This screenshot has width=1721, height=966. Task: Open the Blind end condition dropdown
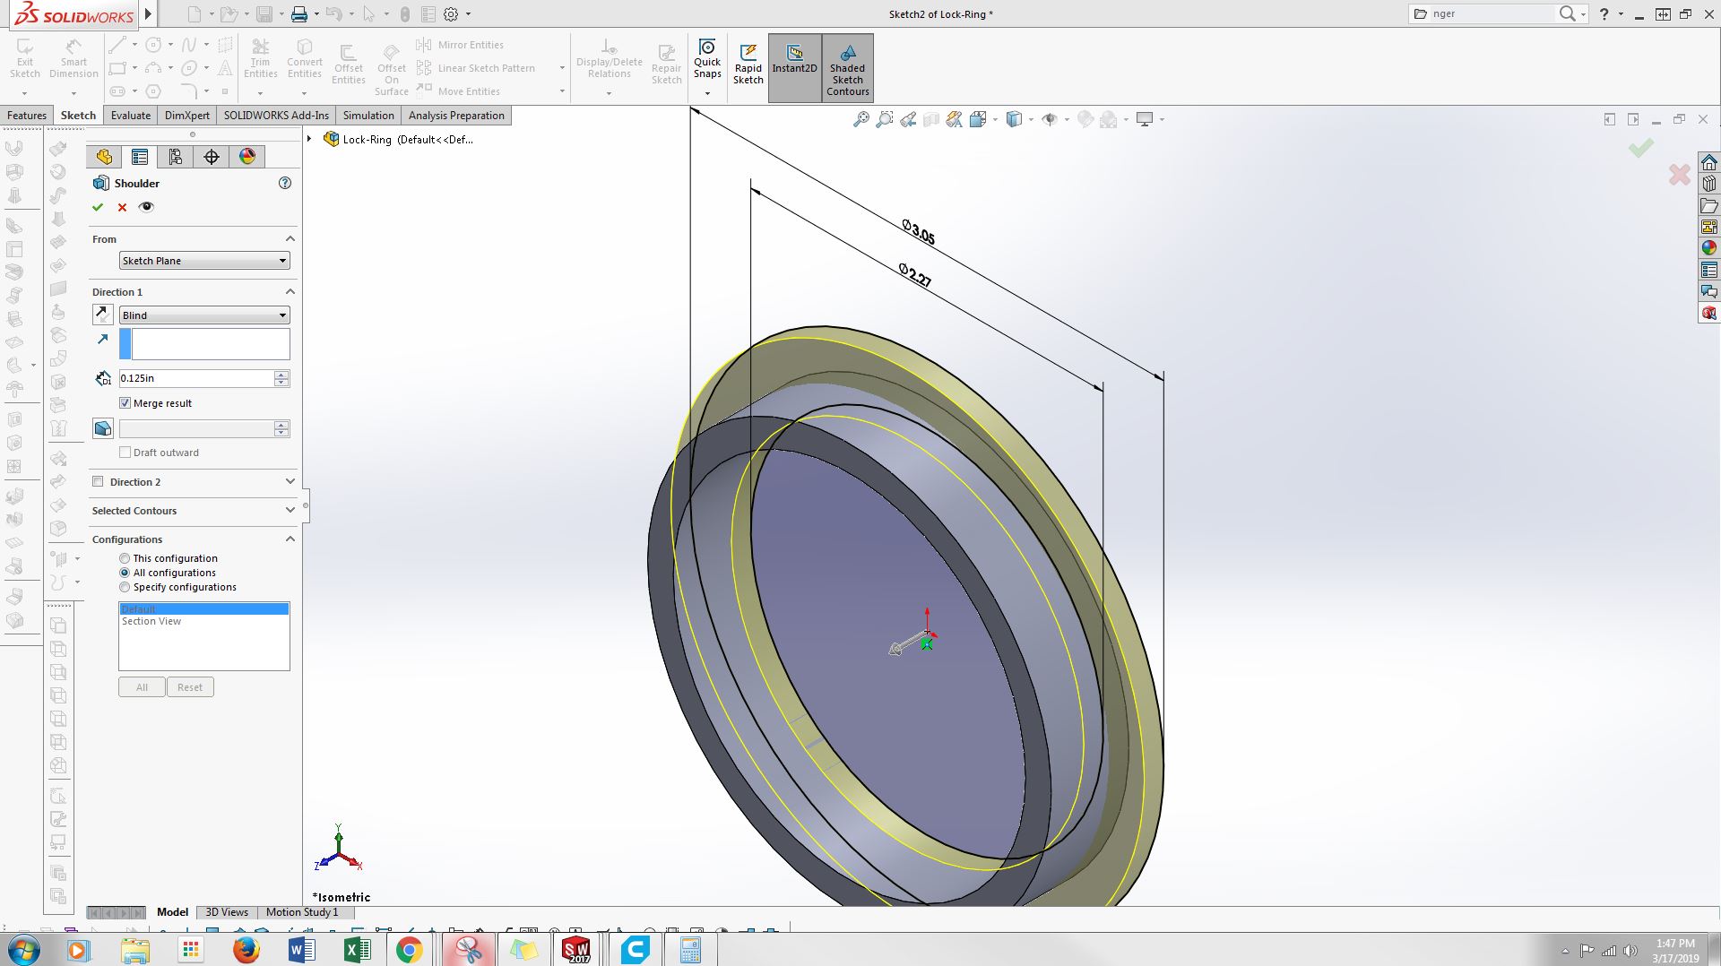tap(204, 315)
